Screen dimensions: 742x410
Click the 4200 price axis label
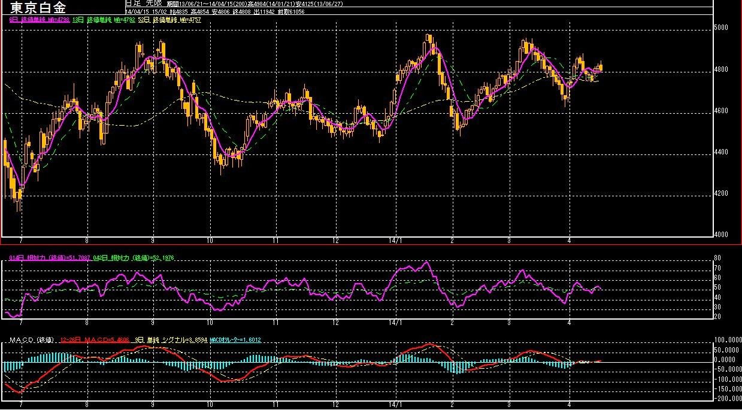(x=720, y=193)
